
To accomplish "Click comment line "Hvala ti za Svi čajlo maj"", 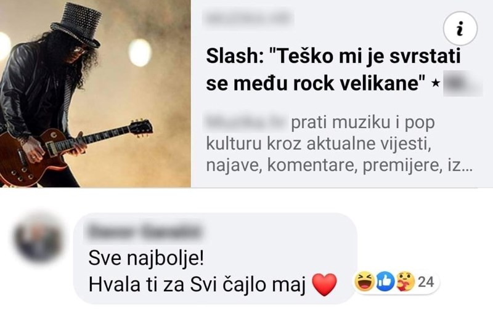I will (197, 285).
